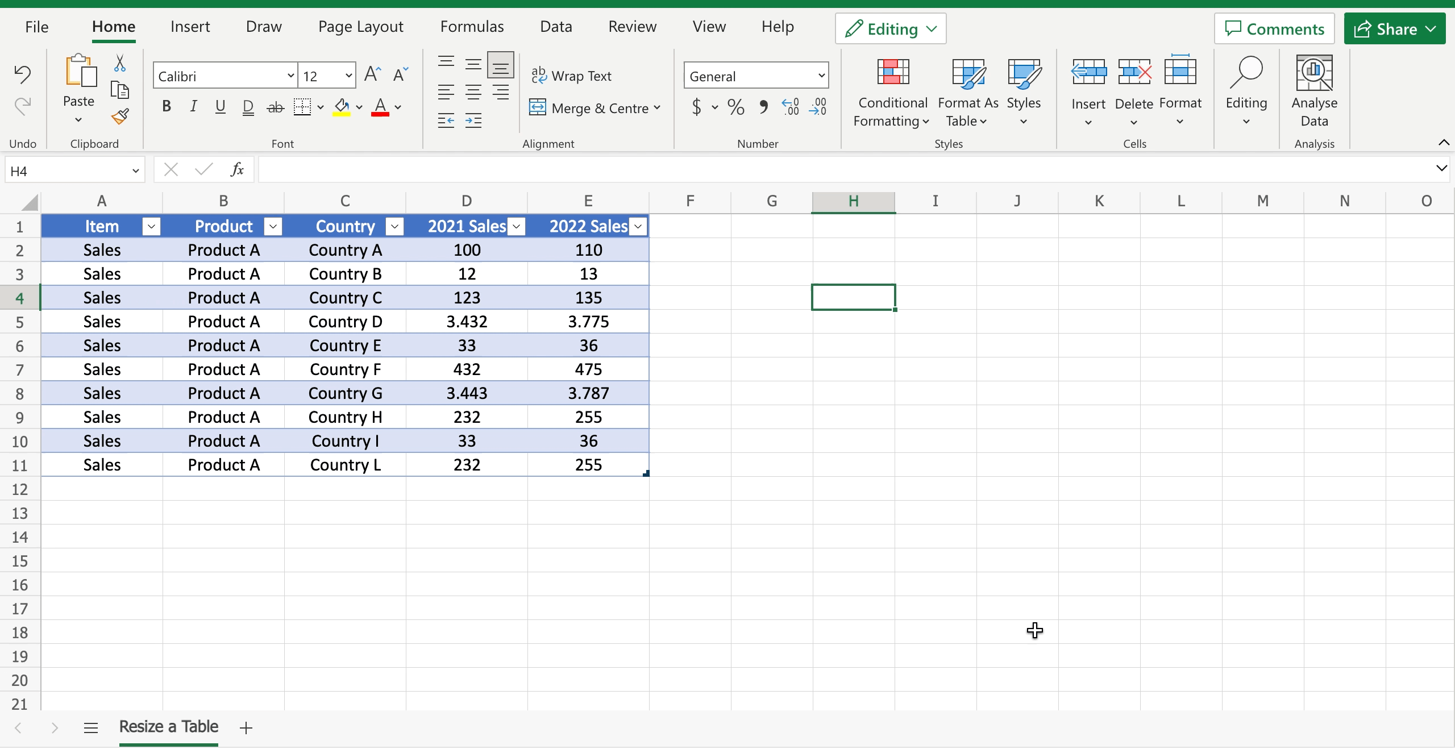Click Increase Decimal icon
The width and height of the screenshot is (1455, 749).
tap(789, 107)
